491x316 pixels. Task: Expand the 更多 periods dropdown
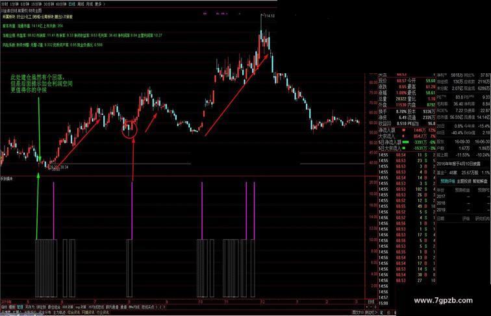pos(99,4)
